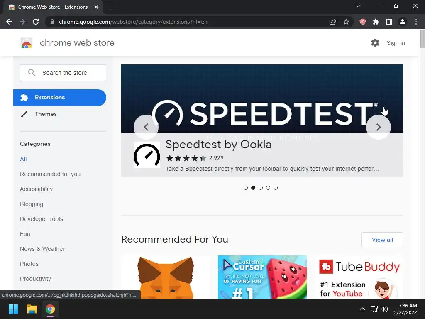Open the Chrome three-dot menu

416,22
